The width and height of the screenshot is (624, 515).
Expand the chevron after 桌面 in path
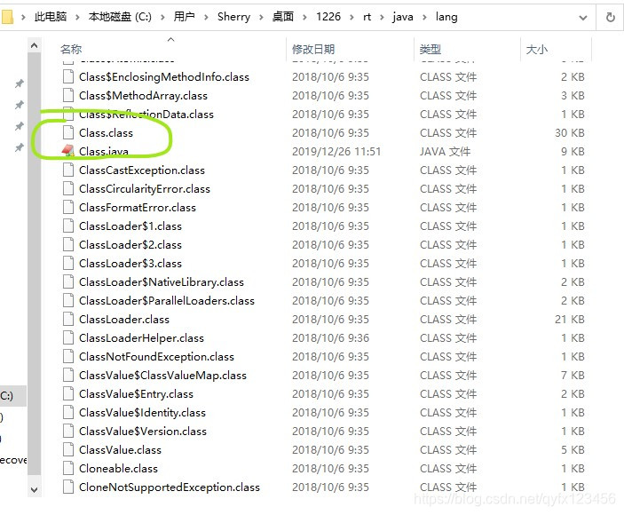tap(304, 17)
